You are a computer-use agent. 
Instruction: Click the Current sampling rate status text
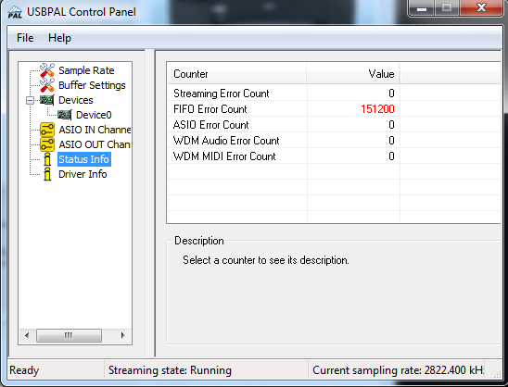[398, 370]
